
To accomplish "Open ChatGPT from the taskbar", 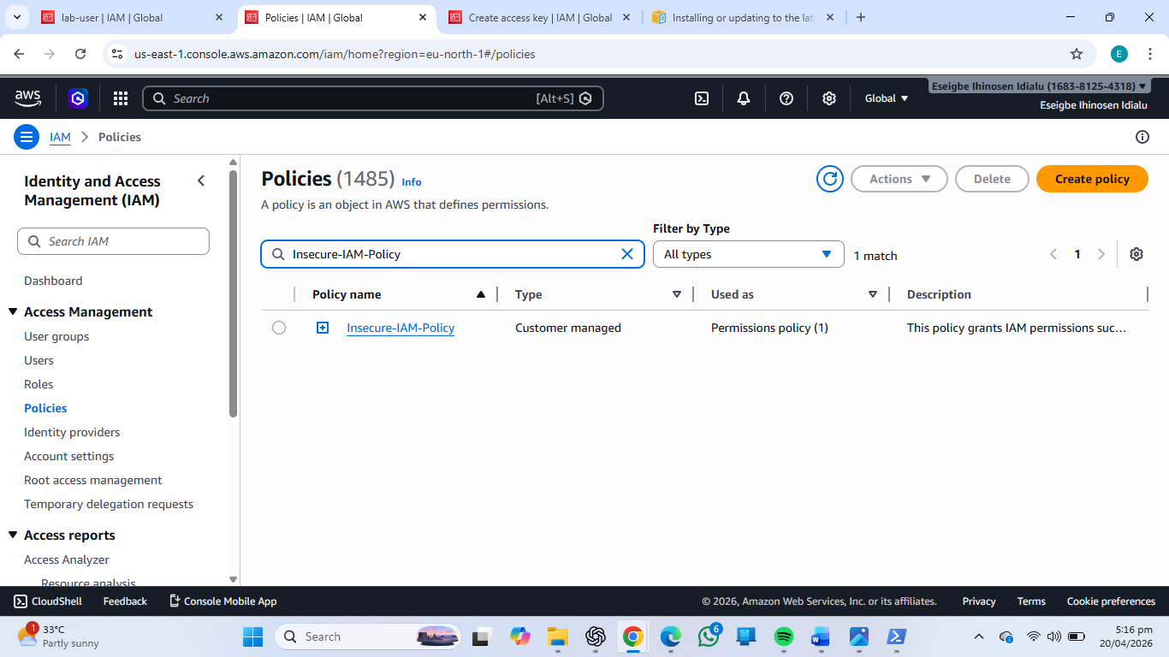I will click(596, 636).
